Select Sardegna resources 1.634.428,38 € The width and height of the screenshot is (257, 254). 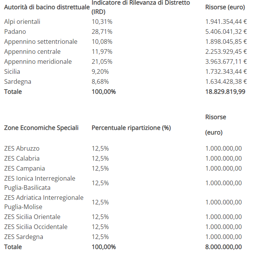point(226,81)
